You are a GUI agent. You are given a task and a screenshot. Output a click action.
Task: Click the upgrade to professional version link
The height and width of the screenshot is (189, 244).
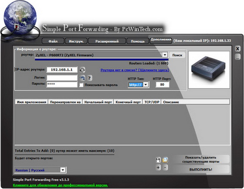(x=61, y=185)
